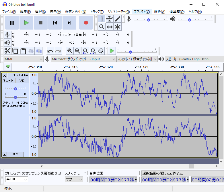
Task: Open the ファイル(F) menu
Action: coord(9,12)
